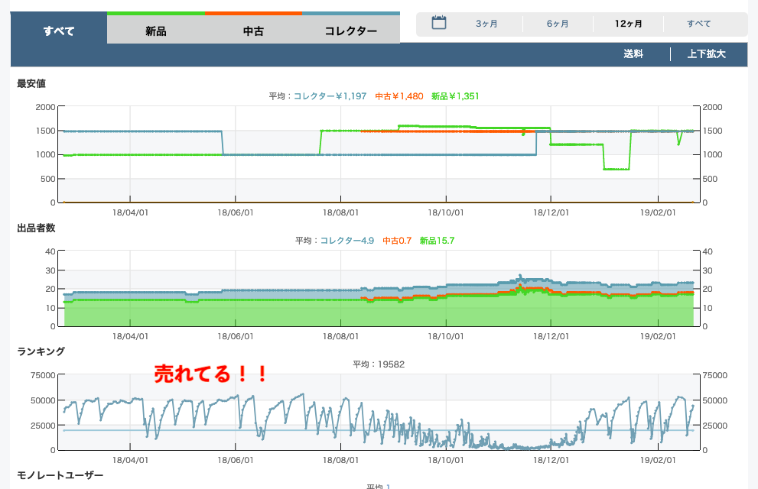Screen dimensions: 758x489
Task: Open the 新品 tab
Action: coord(156,31)
